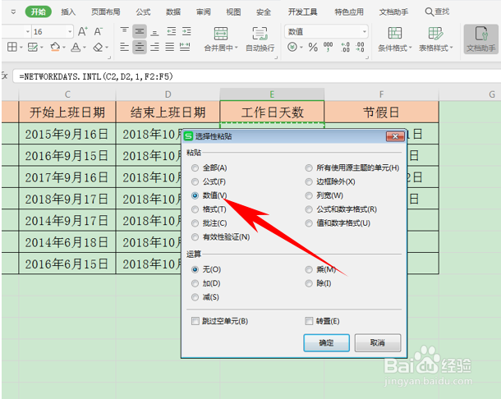Open table style (表格样式)
The height and width of the screenshot is (399, 501).
[436, 39]
